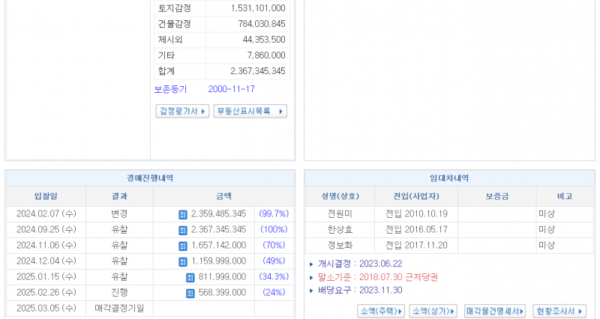Open the 부동산표시목록 property list
The width and height of the screenshot is (600, 319).
250,112
